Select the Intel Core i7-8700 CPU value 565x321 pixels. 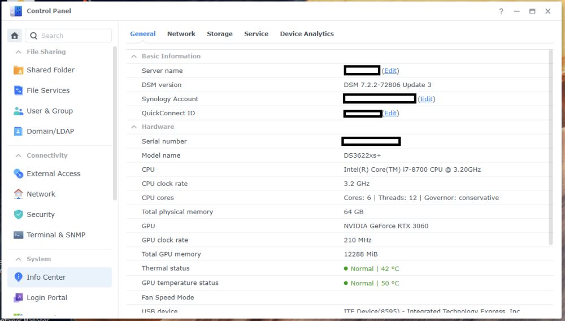[x=412, y=170]
